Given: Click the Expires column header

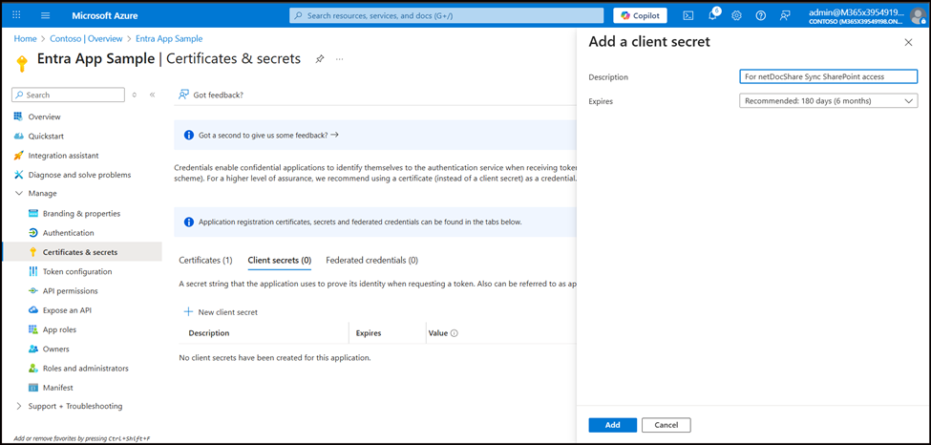Looking at the screenshot, I should [369, 333].
